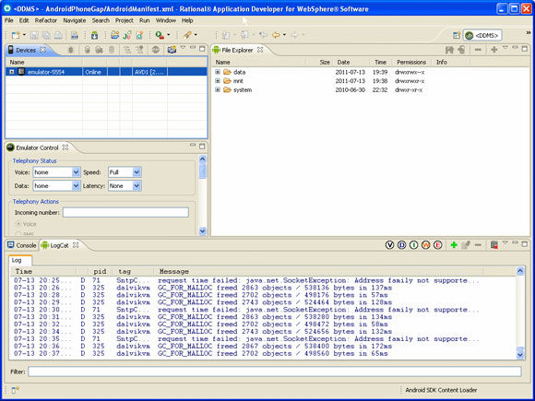
Task: Select the Log sub-tab
Action: (x=20, y=260)
